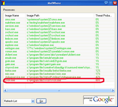The image size is (118, 107).
Task: Select the gvim.exe process row
Action: point(59,61)
